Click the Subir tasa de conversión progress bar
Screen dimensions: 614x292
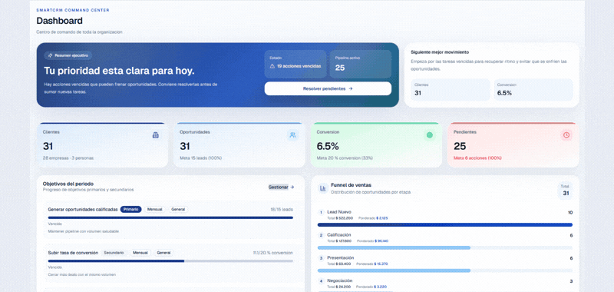pos(170,260)
